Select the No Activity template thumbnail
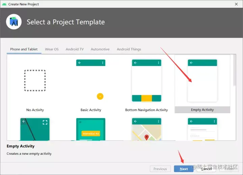 tap(35, 81)
